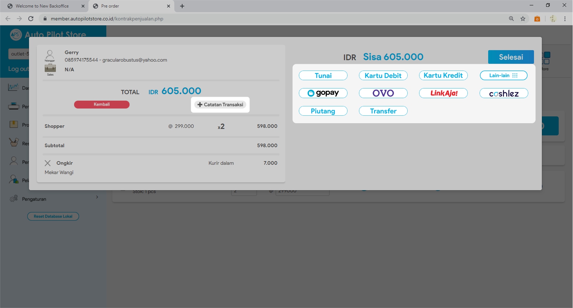Click the browser zoom magnifier icon
The image size is (573, 308).
[511, 19]
